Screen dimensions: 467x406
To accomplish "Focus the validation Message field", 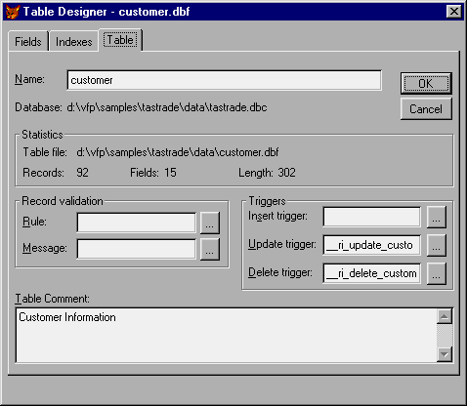I will (137, 249).
